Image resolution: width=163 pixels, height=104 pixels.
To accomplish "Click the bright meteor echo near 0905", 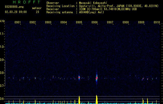I will tap(79, 77).
